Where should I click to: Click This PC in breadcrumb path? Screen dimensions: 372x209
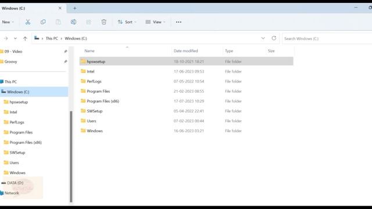pos(52,38)
